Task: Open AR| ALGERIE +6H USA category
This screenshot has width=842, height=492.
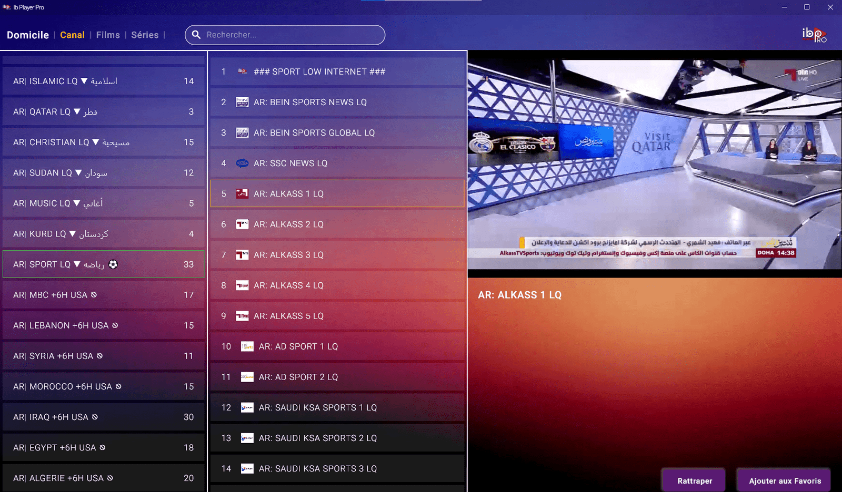Action: pyautogui.click(x=104, y=478)
